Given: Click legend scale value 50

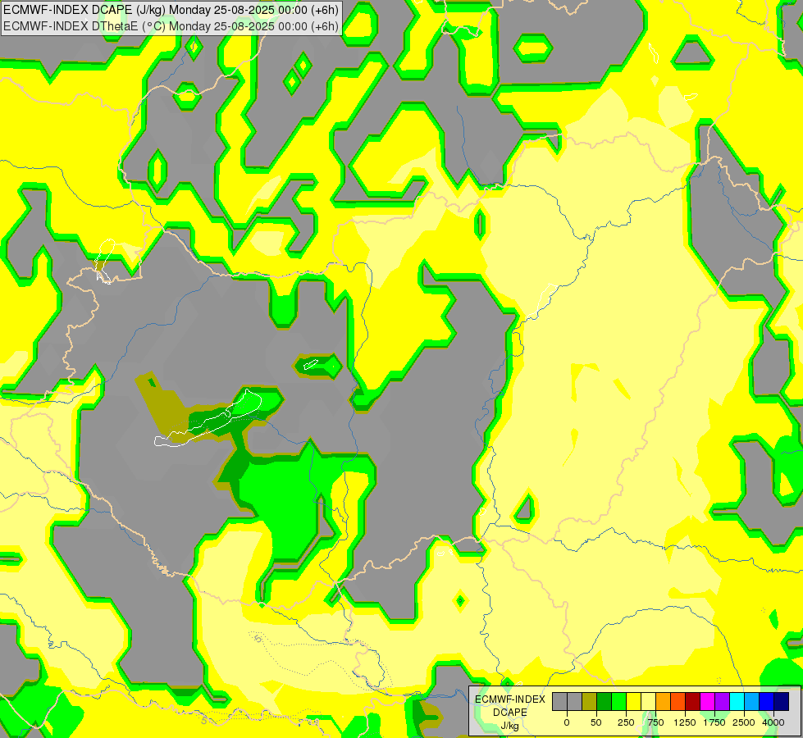Looking at the screenshot, I should pos(596,722).
